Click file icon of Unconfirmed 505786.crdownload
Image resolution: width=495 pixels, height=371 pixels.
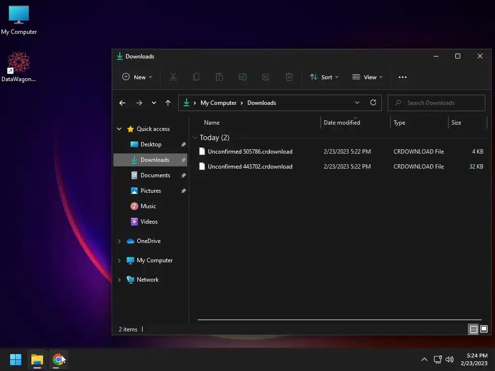pos(202,151)
